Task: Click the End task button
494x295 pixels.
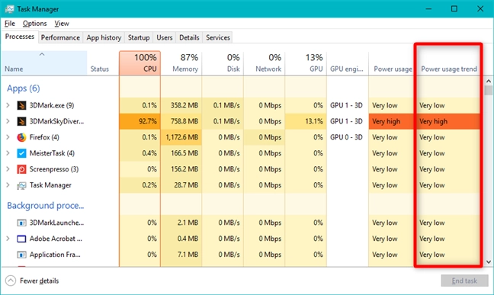Action: pyautogui.click(x=465, y=281)
